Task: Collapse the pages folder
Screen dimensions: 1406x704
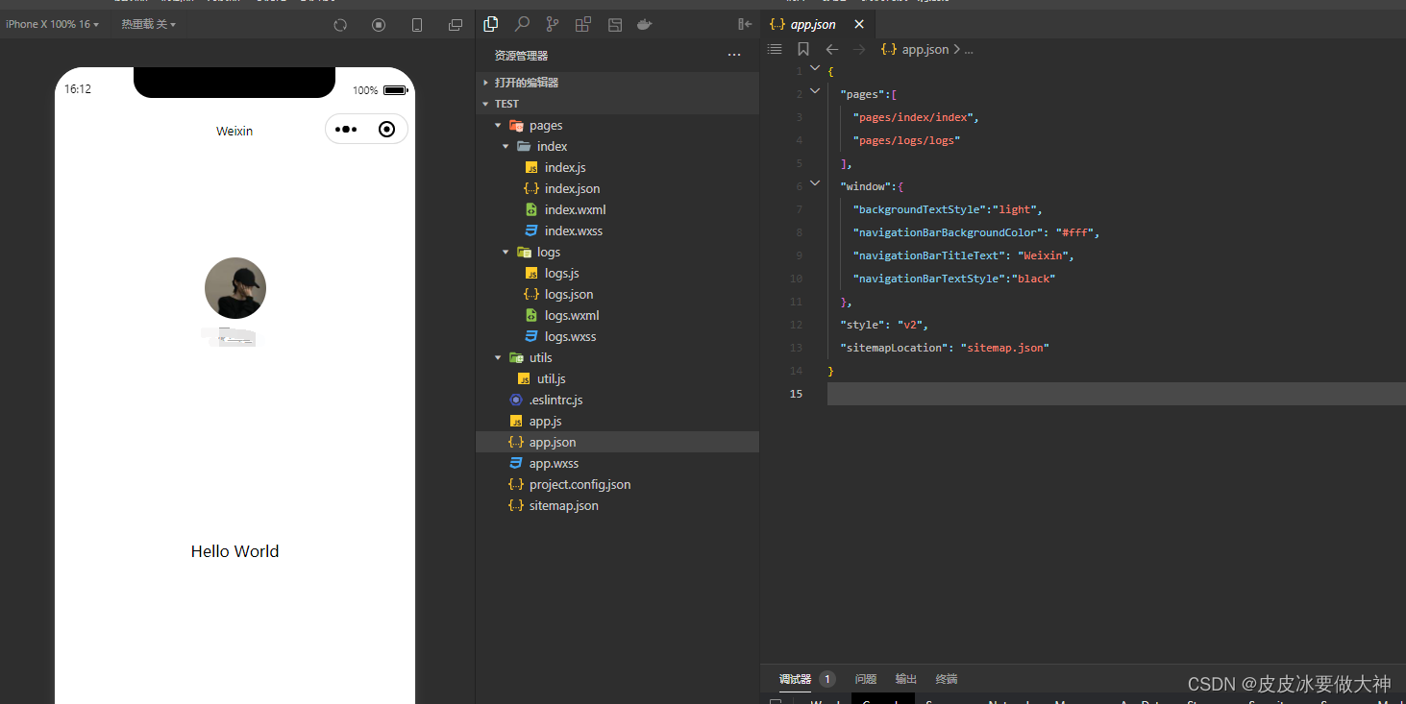Action: 498,126
